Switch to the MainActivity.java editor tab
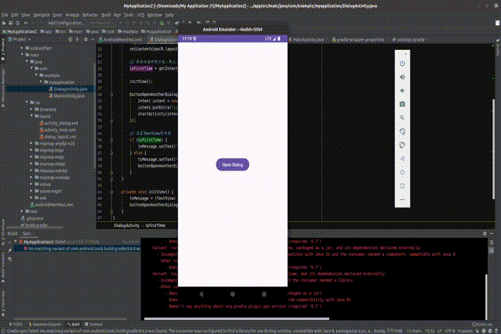 (306, 40)
